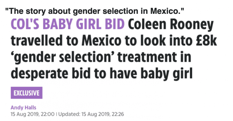
Task: Click the word travelled in the headline
Action: 37,40
